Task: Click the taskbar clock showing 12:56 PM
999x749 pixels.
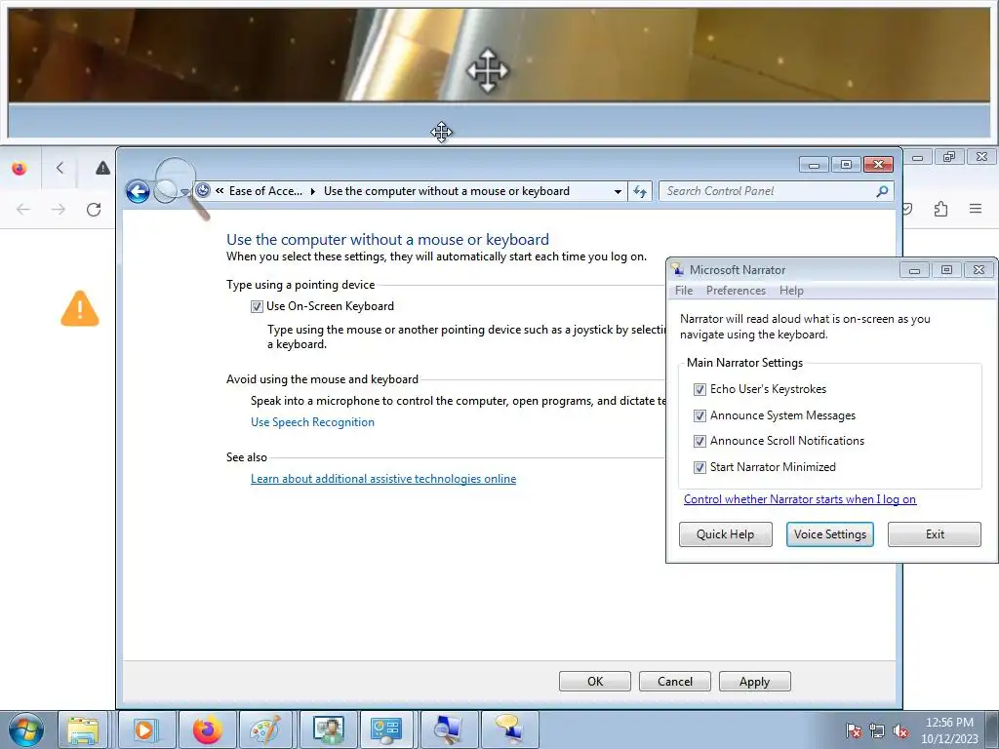Action: click(949, 730)
